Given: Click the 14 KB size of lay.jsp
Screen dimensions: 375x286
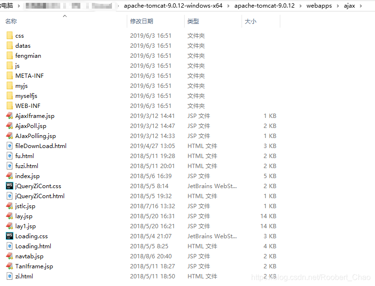Looking at the screenshot, I should tap(268, 216).
